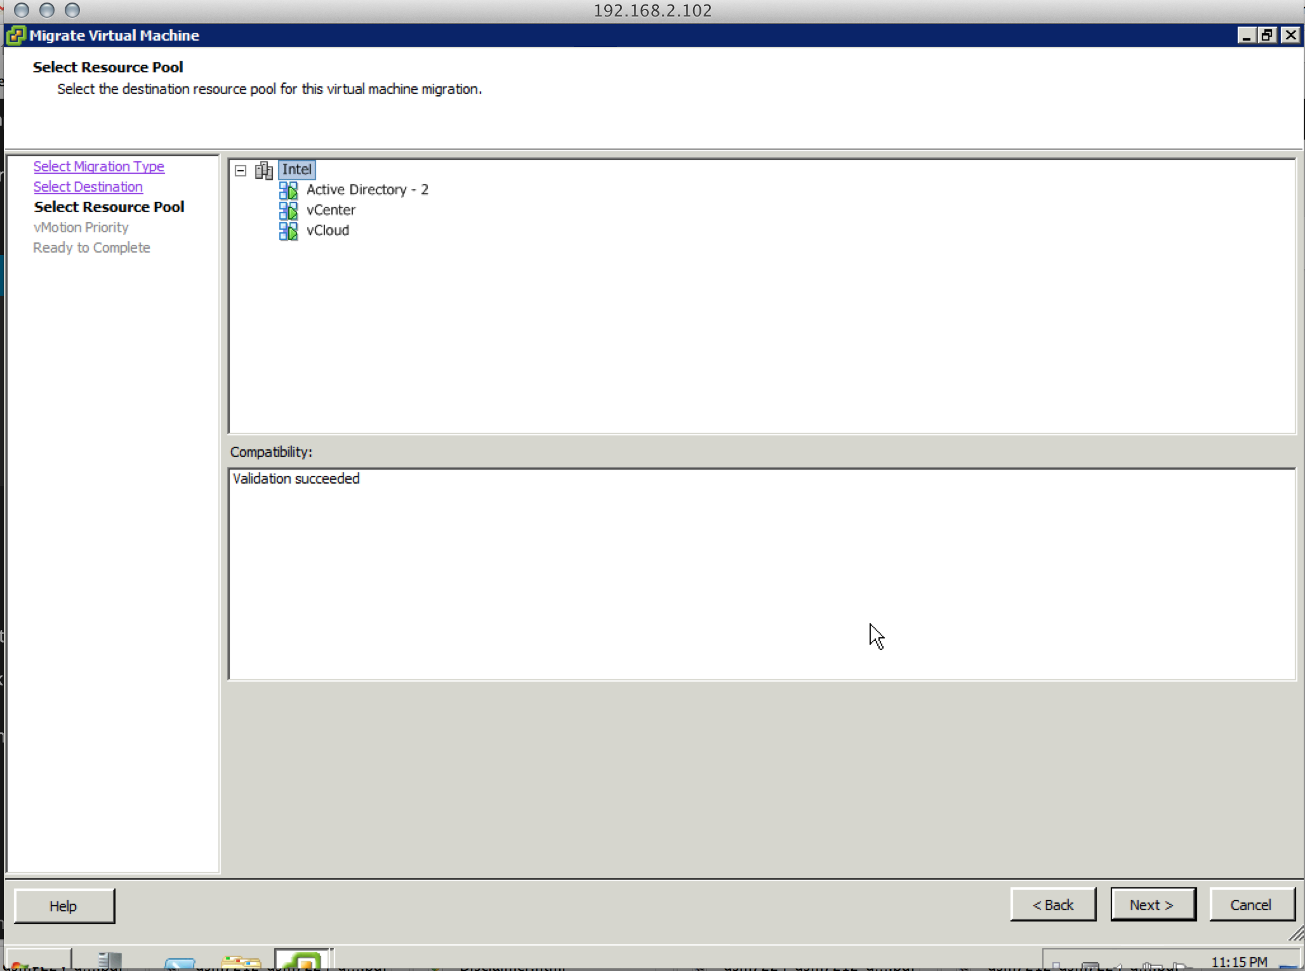Restore down the wizard window
This screenshot has width=1305, height=971.
pos(1268,36)
